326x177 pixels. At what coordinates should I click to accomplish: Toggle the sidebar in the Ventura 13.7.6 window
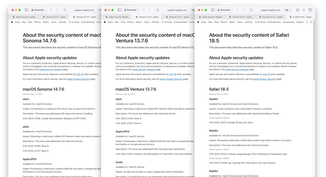[x=119, y=10]
